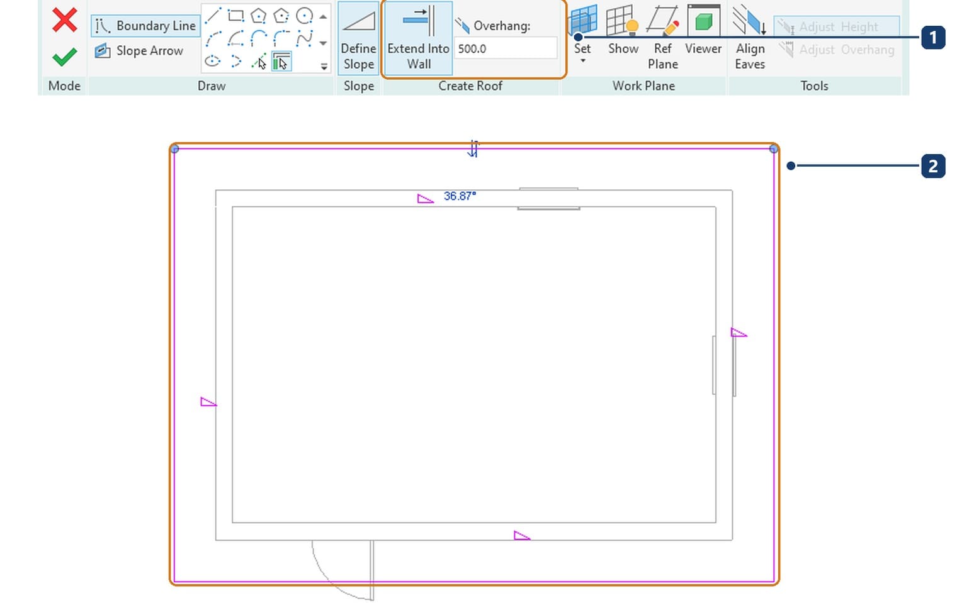
Task: Click the Show work plane button
Action: click(x=623, y=31)
